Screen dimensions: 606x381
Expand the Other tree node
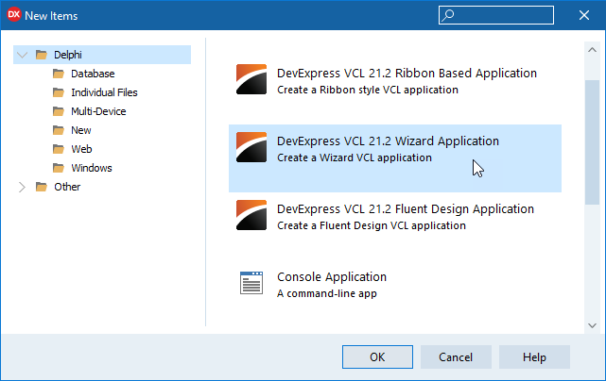22,187
